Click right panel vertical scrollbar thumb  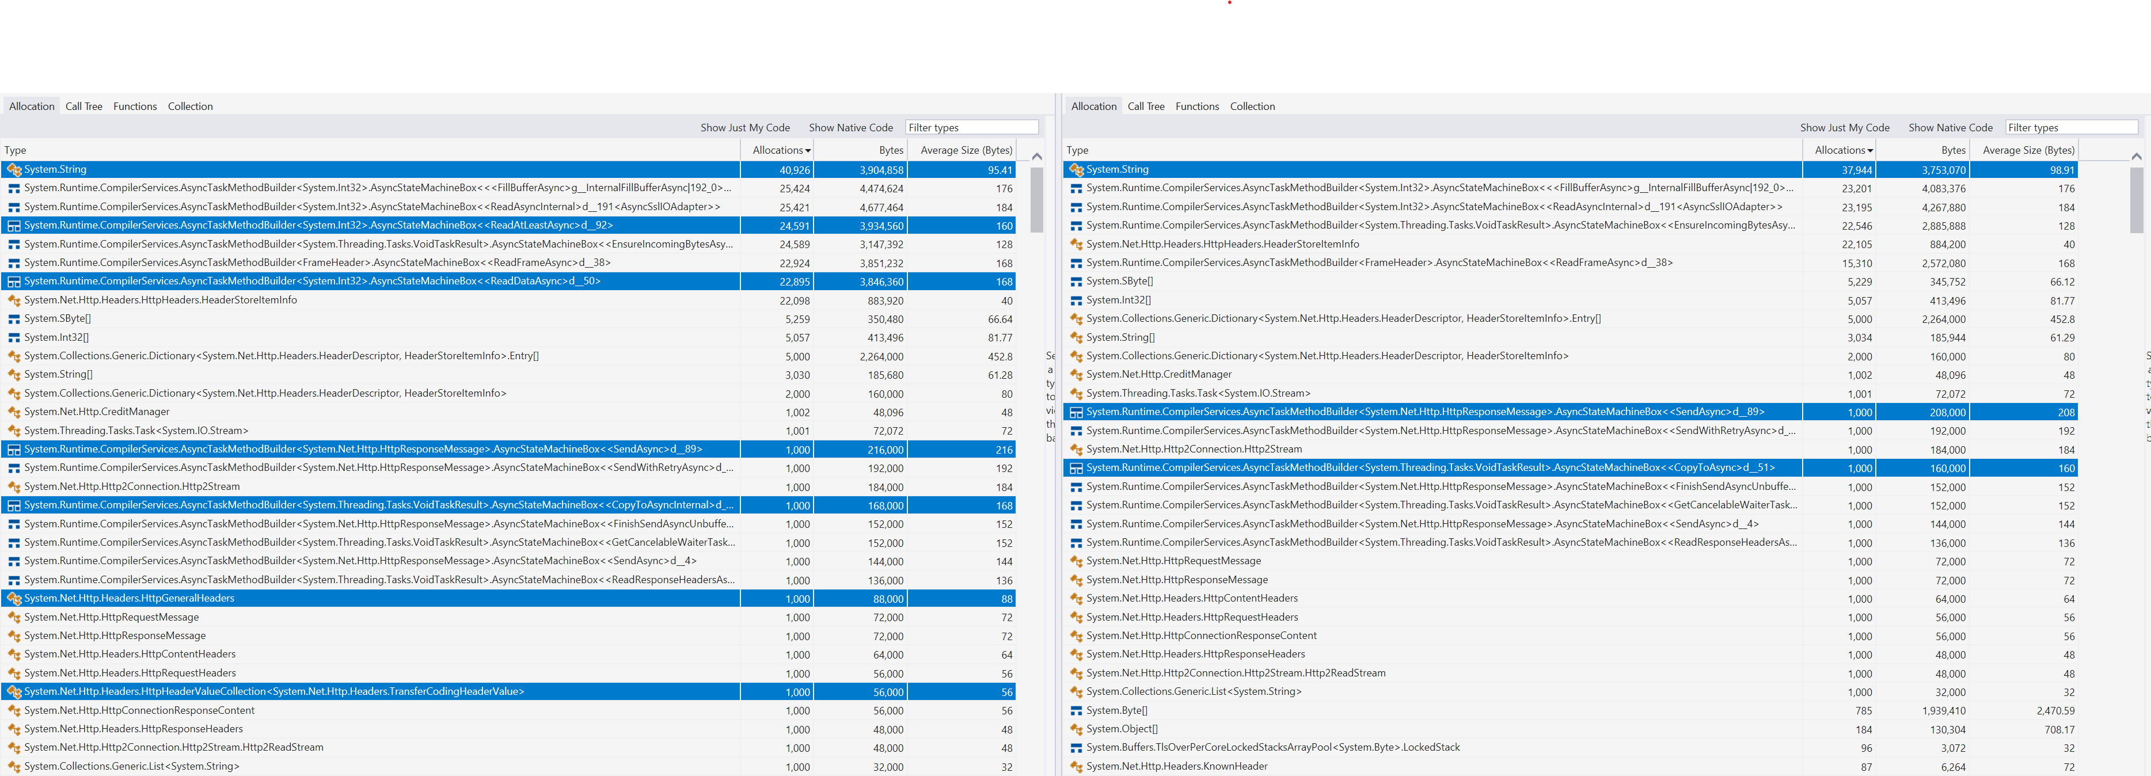tap(2136, 200)
